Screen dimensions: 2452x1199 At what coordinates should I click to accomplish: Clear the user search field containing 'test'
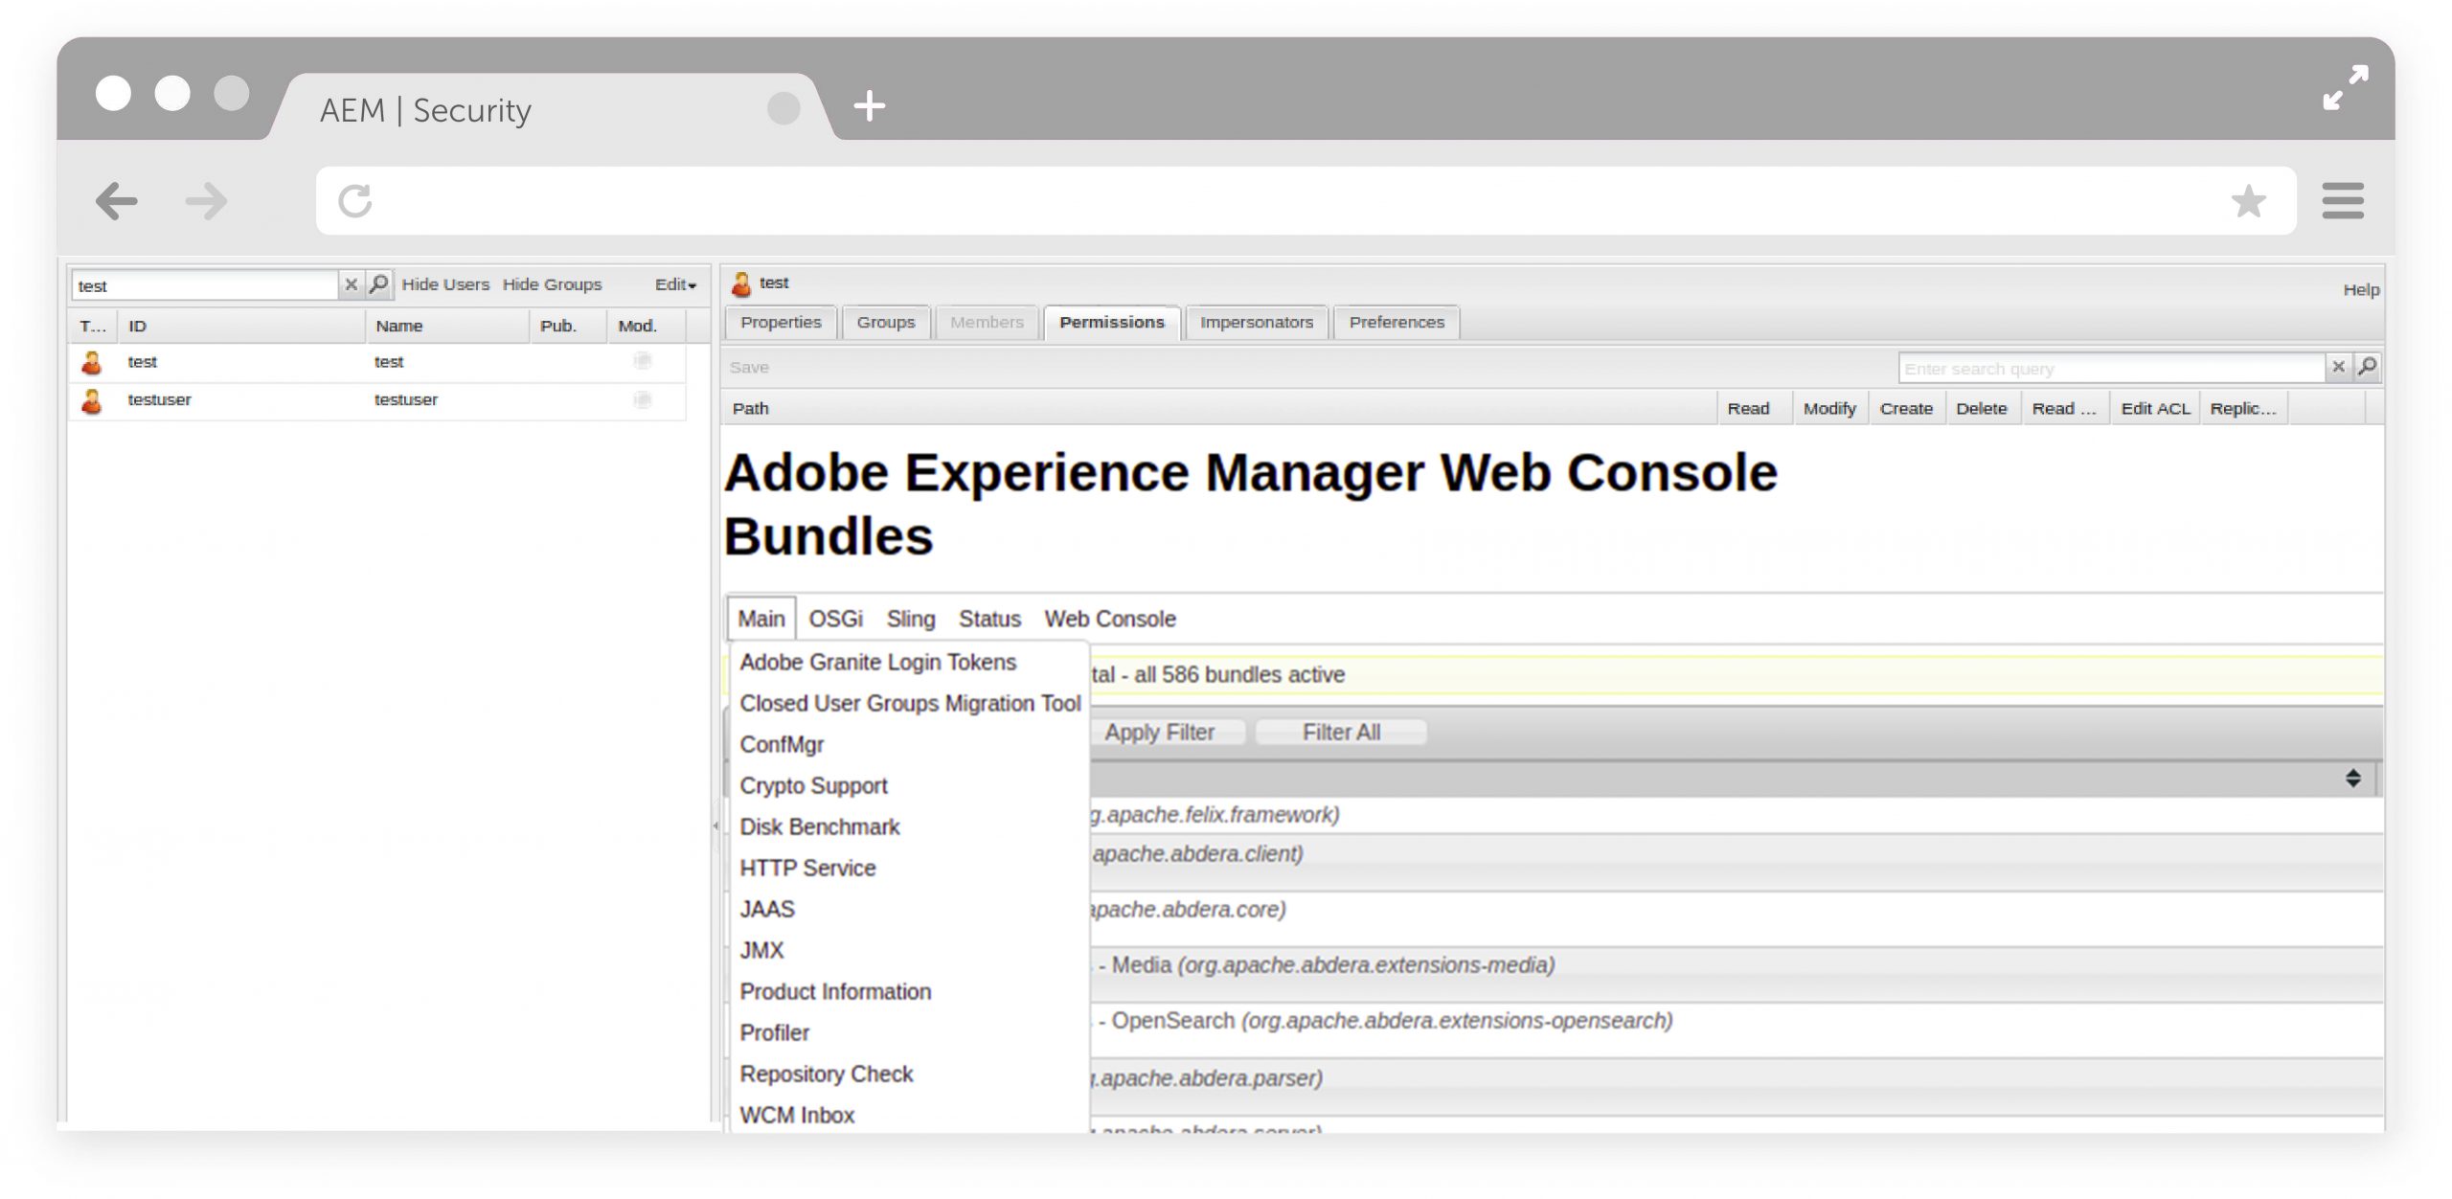click(x=351, y=284)
